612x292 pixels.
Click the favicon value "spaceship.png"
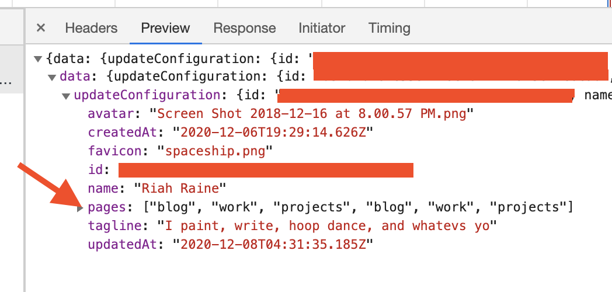tap(215, 151)
